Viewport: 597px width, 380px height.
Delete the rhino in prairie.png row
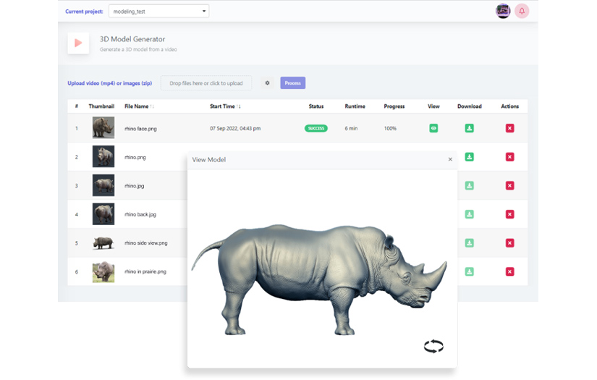[510, 271]
